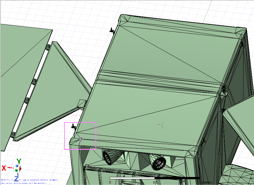
Task: Click the white segment of scale bar
Action: [x=132, y=178]
